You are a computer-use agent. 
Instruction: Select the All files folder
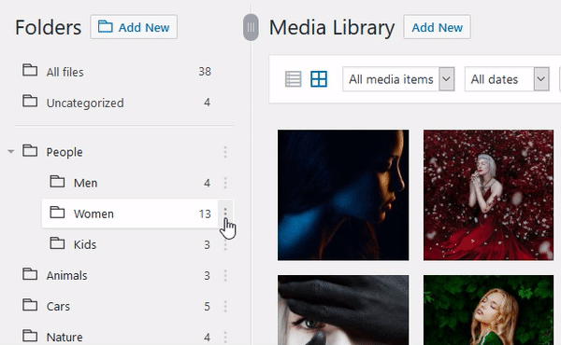[x=118, y=72]
